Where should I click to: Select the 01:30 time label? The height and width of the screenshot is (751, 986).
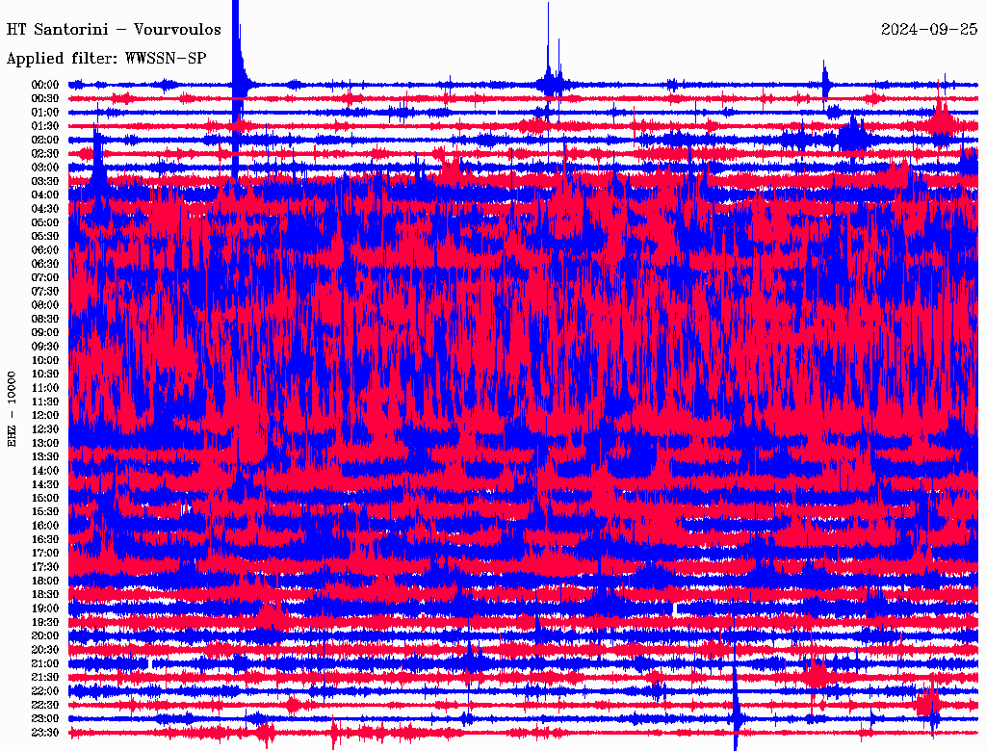(x=45, y=126)
